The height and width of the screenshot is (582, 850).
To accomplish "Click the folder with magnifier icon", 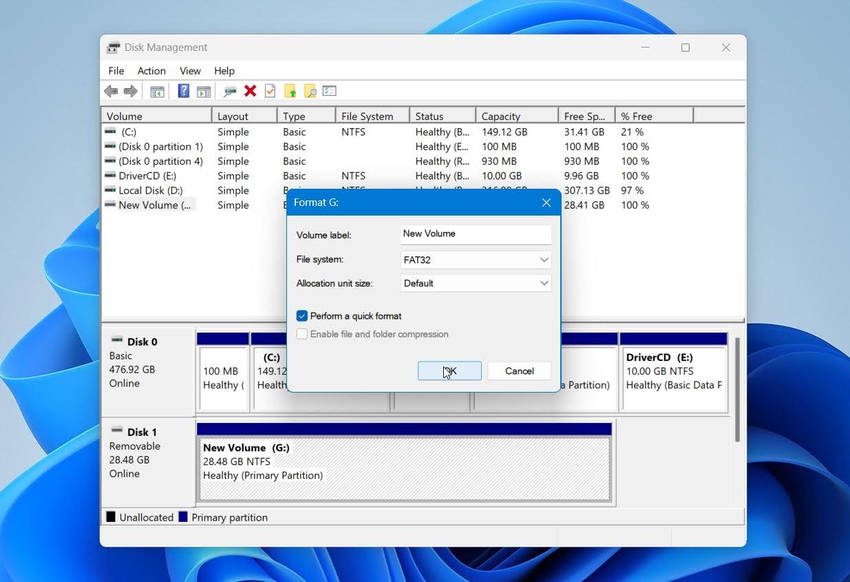I will 310,91.
